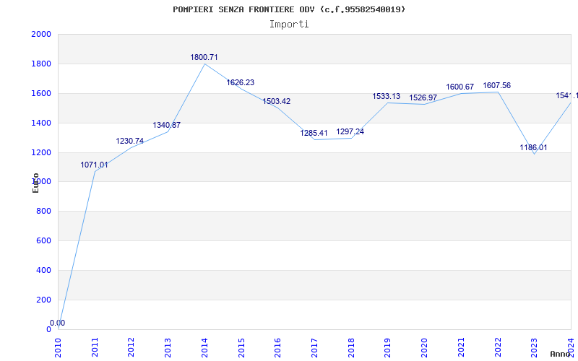
Task: Click the 2013 x-axis label
Action: 168,347
